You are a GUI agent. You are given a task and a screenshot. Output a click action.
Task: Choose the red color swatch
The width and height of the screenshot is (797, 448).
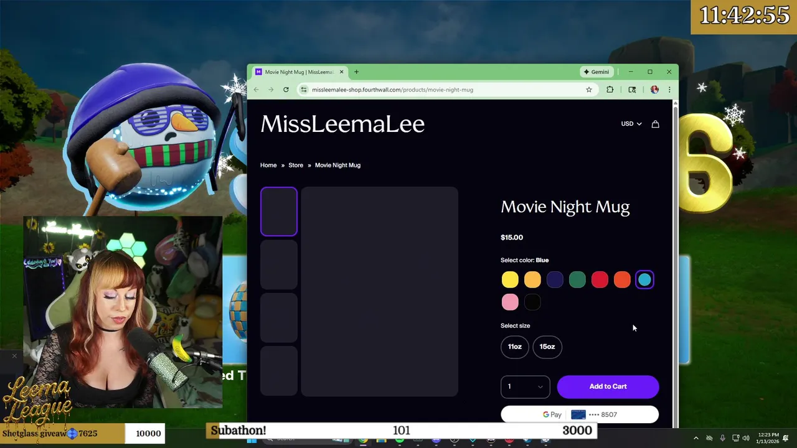[600, 280]
